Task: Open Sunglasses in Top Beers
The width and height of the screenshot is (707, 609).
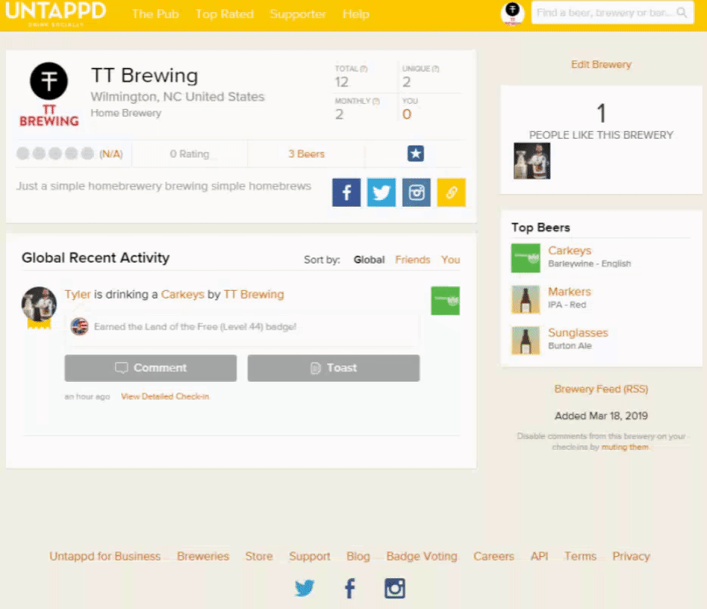Action: point(578,333)
